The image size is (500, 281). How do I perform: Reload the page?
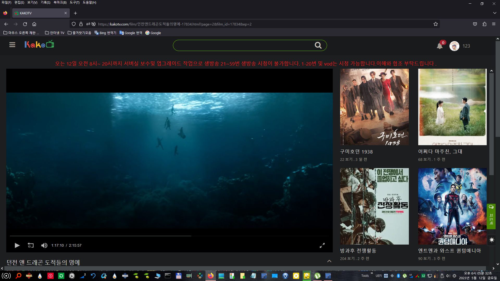click(25, 24)
